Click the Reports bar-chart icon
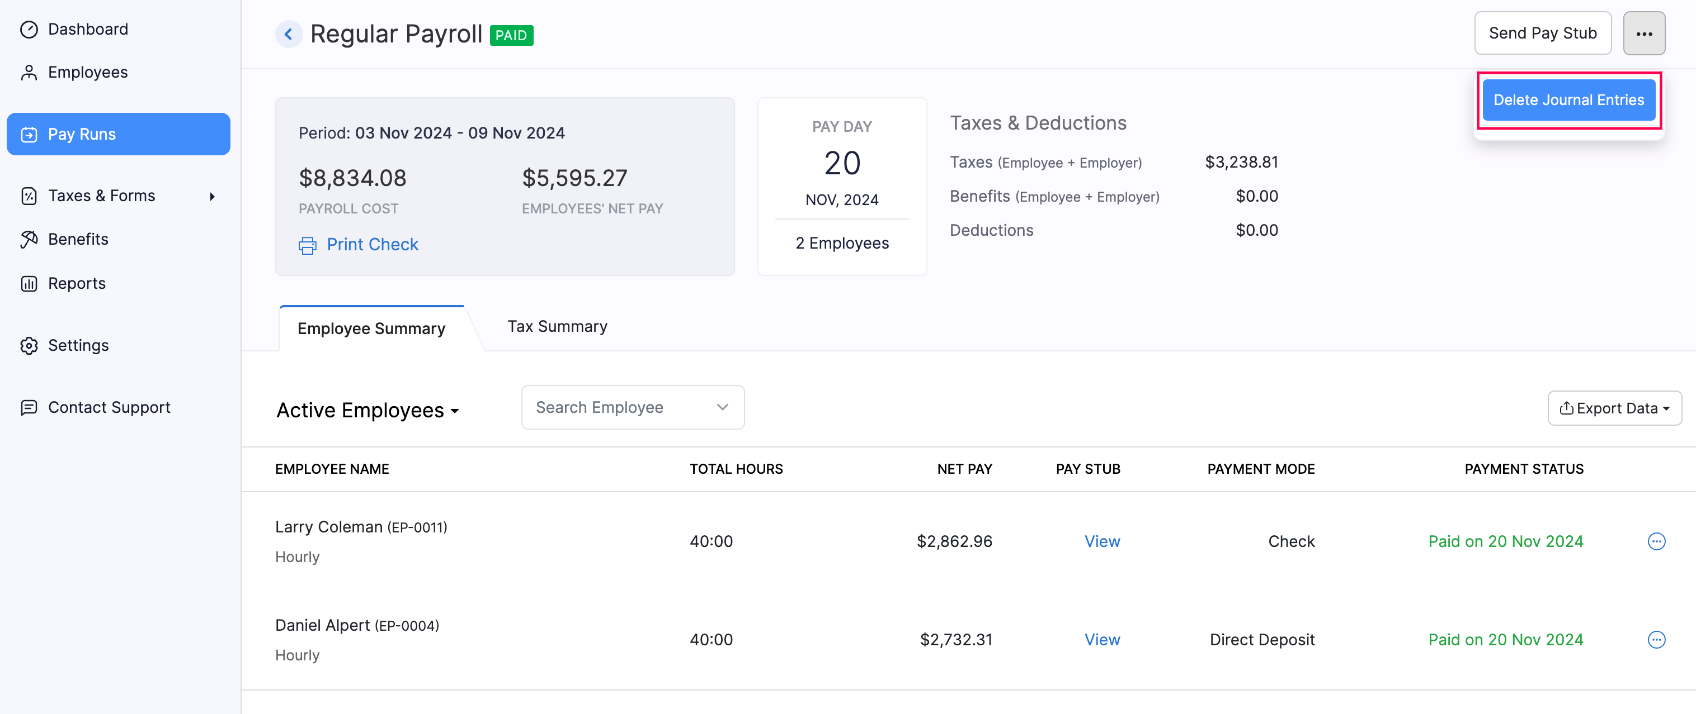The width and height of the screenshot is (1696, 714). pyautogui.click(x=29, y=283)
